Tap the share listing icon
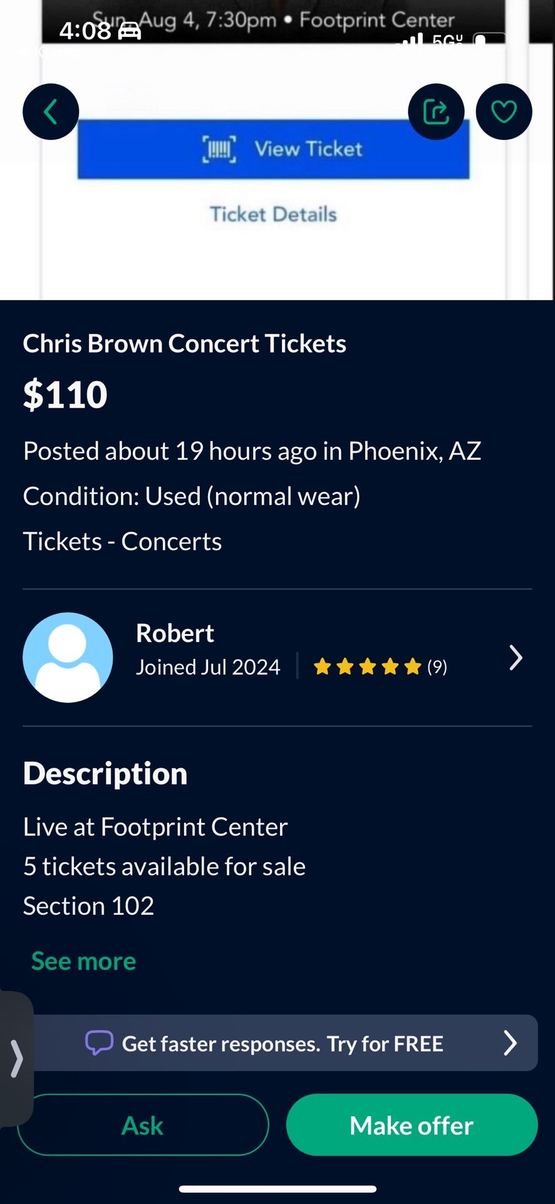555x1204 pixels. pyautogui.click(x=436, y=112)
